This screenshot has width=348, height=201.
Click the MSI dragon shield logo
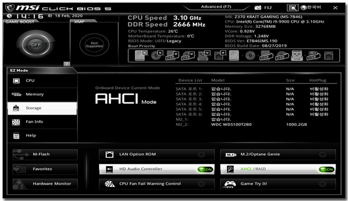point(10,8)
